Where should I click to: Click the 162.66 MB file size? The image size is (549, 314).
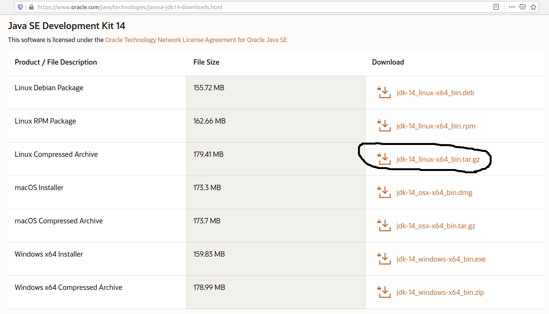(209, 121)
